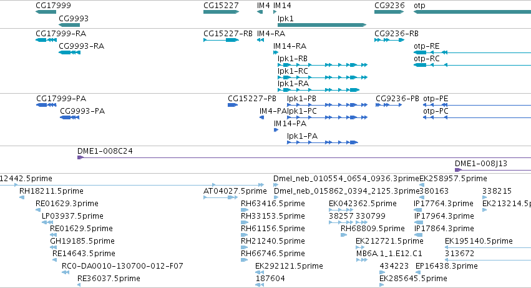This screenshot has height=288, width=531.
Task: Select RC0-DA0010-130700-012-F07 label
Action: [122, 266]
